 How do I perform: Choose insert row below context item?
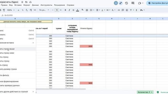tap(18, 53)
